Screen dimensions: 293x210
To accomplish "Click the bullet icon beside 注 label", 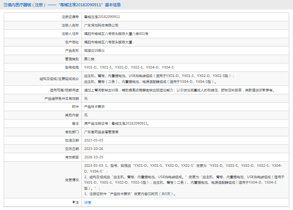I will tap(74, 202).
